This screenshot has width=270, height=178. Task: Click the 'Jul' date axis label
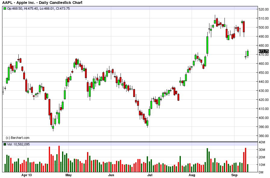tap(150, 175)
